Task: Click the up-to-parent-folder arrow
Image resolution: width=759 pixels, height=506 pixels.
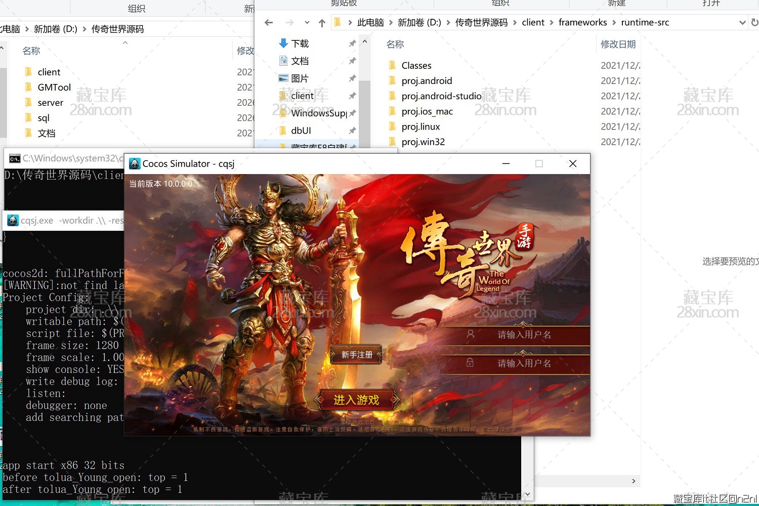Action: click(322, 22)
